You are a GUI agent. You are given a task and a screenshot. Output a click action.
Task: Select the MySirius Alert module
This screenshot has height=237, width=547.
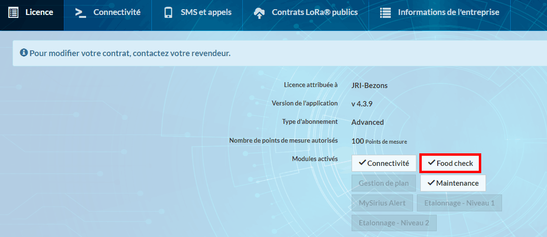coord(382,203)
